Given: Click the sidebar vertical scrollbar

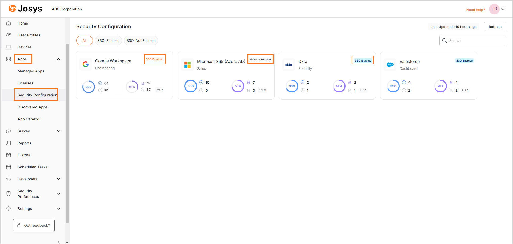Looking at the screenshot, I should click(67, 133).
